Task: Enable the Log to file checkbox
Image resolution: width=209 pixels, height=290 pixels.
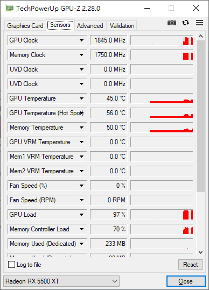Action: point(11,265)
